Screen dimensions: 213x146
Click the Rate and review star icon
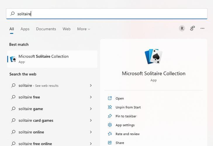(110, 134)
